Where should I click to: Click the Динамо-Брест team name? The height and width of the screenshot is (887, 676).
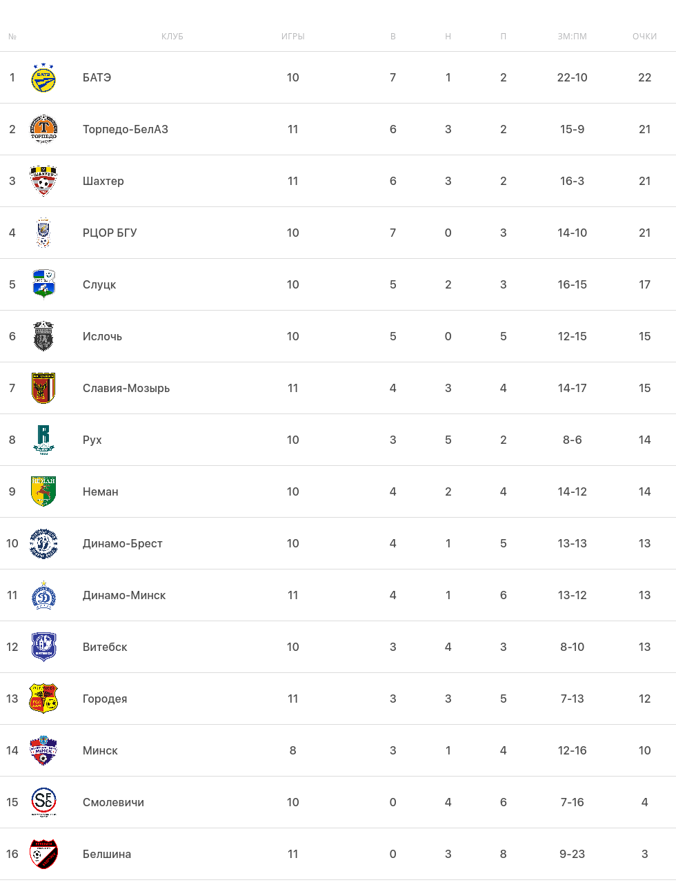[122, 544]
